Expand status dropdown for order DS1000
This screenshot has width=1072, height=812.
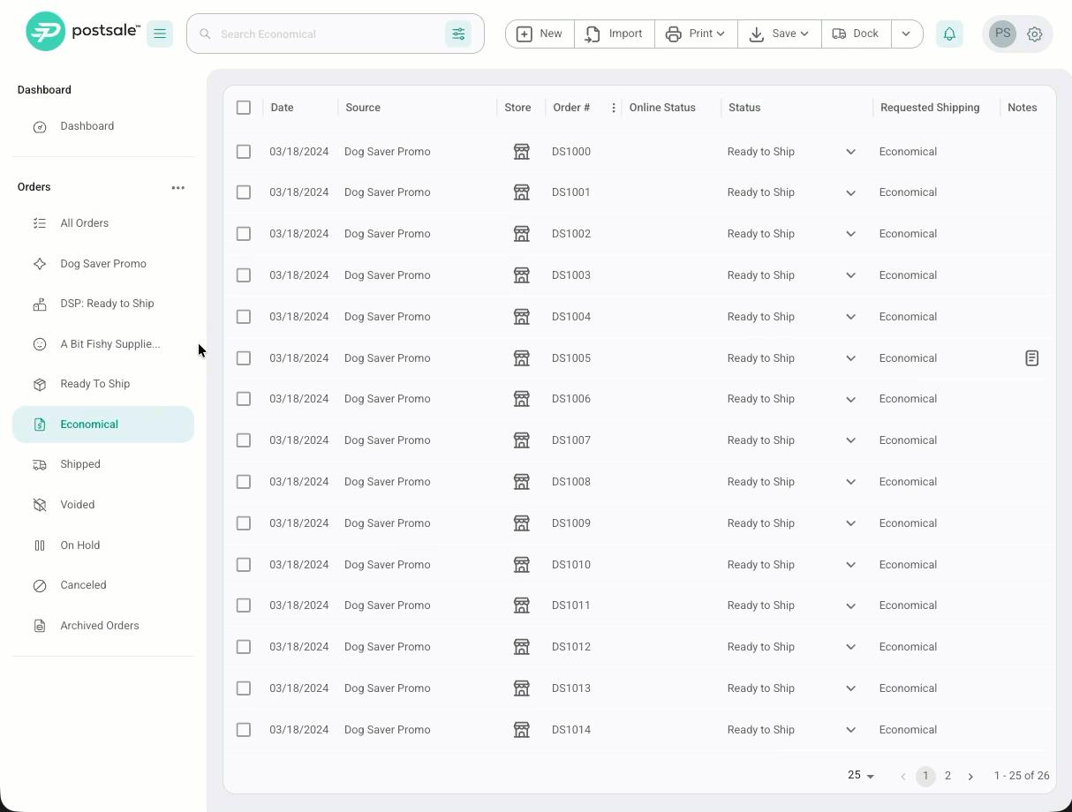coord(850,152)
